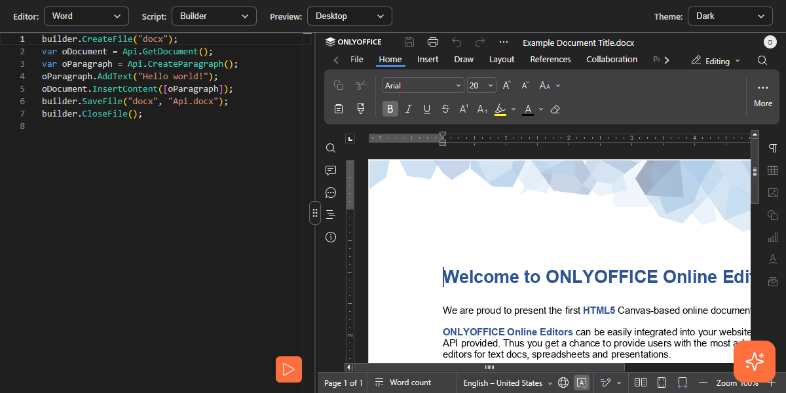Open the Table settings in right sidebar
The height and width of the screenshot is (393, 786).
click(773, 170)
